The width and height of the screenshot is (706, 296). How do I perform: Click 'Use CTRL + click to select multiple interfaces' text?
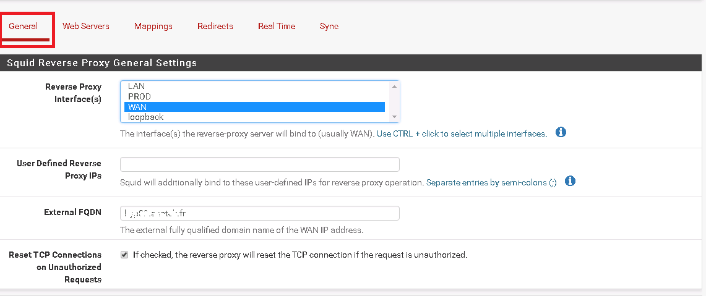[x=462, y=133]
